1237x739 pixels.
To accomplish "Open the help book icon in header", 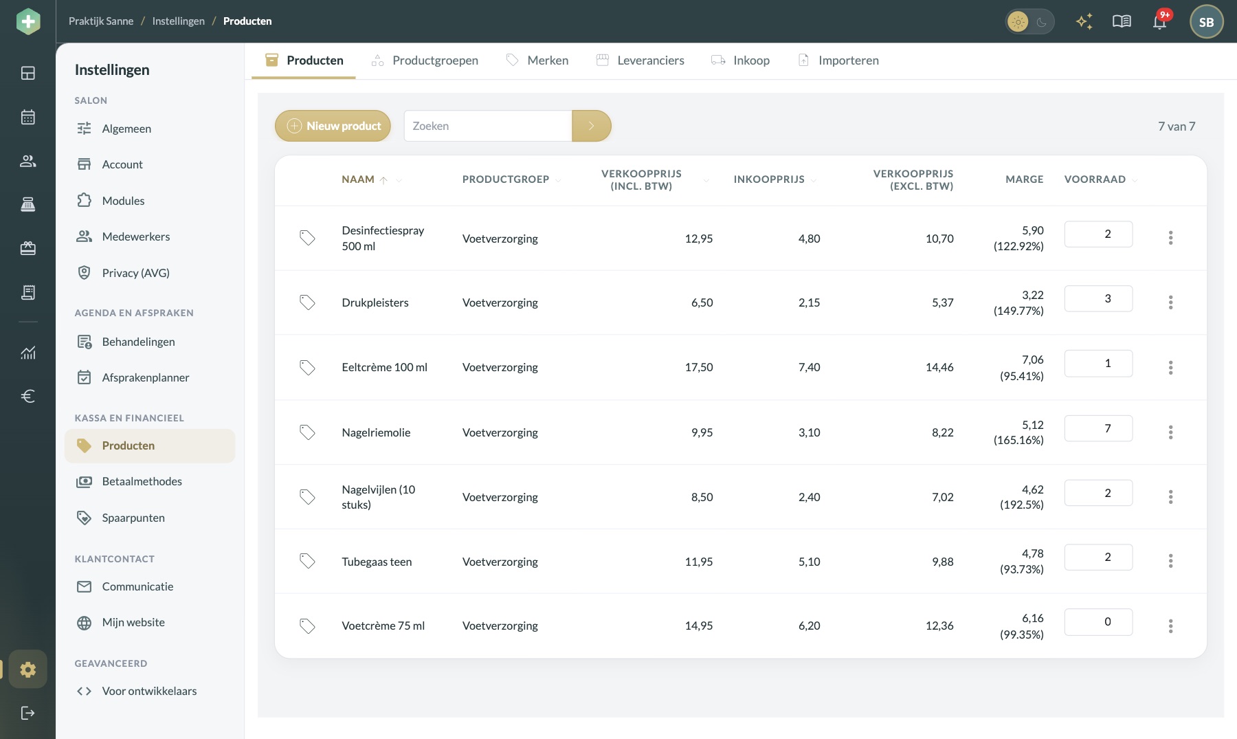I will tap(1122, 21).
